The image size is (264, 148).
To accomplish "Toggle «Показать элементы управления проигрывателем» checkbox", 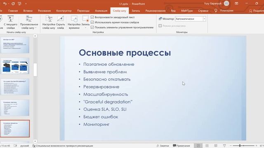I will (92, 27).
